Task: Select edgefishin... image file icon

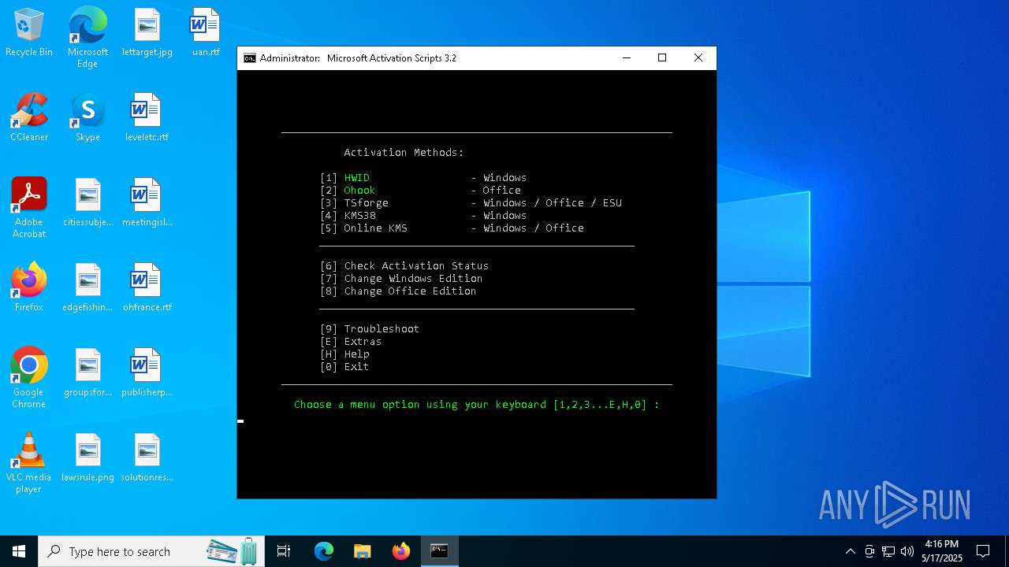Action: click(87, 288)
